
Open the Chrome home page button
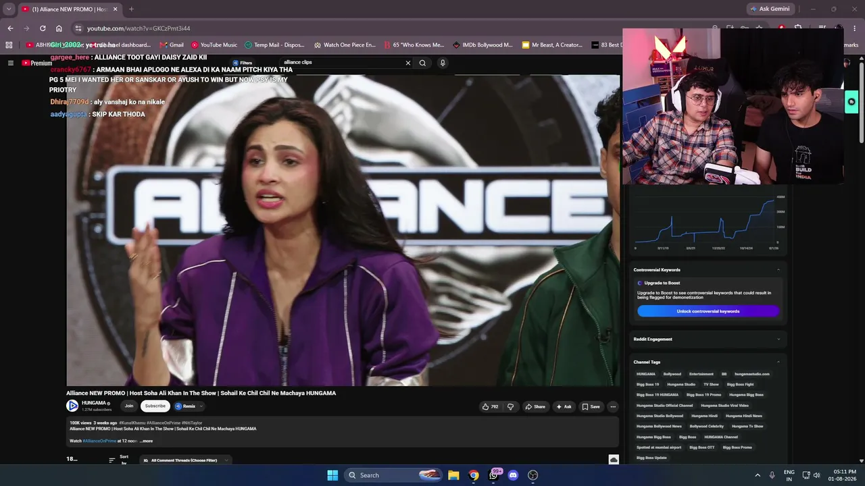(x=59, y=28)
